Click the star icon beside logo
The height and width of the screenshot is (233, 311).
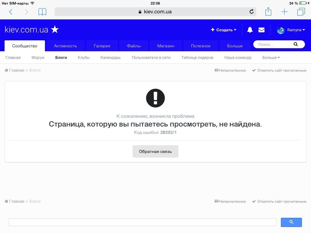point(55,30)
